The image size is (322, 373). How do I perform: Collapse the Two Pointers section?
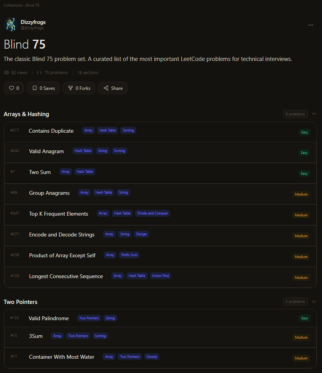coord(314,302)
